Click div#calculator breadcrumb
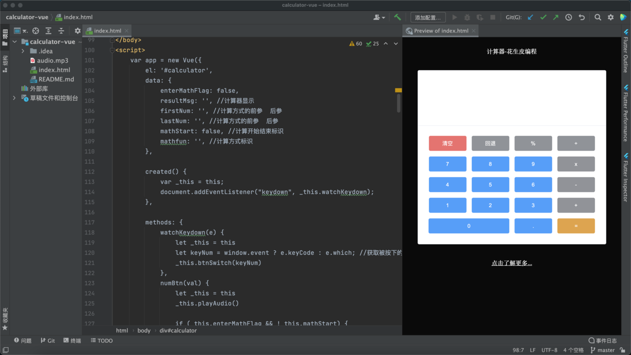This screenshot has height=355, width=631. (178, 331)
